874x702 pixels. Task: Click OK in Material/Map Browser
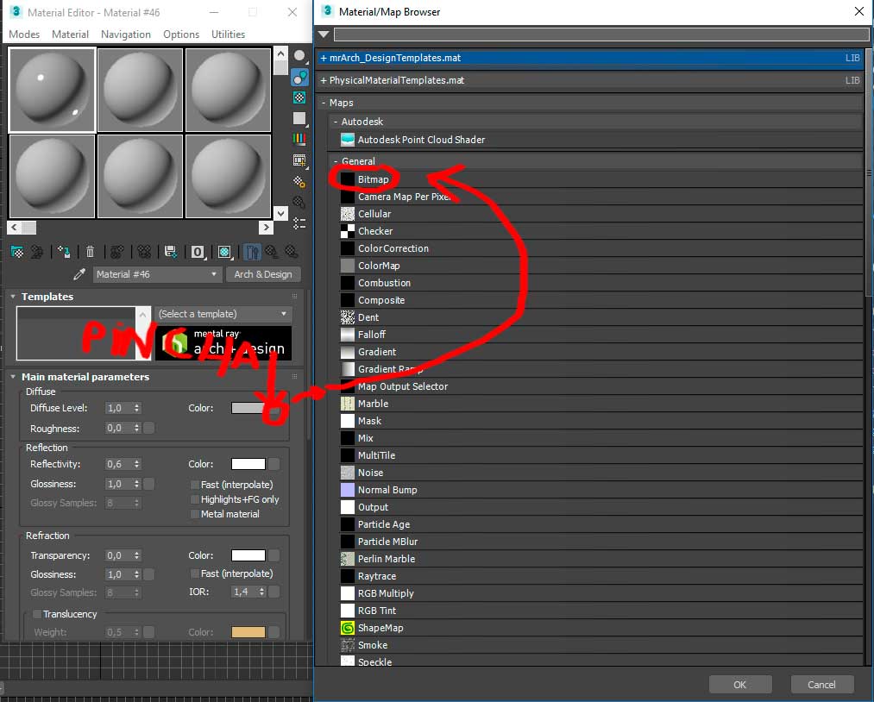739,685
